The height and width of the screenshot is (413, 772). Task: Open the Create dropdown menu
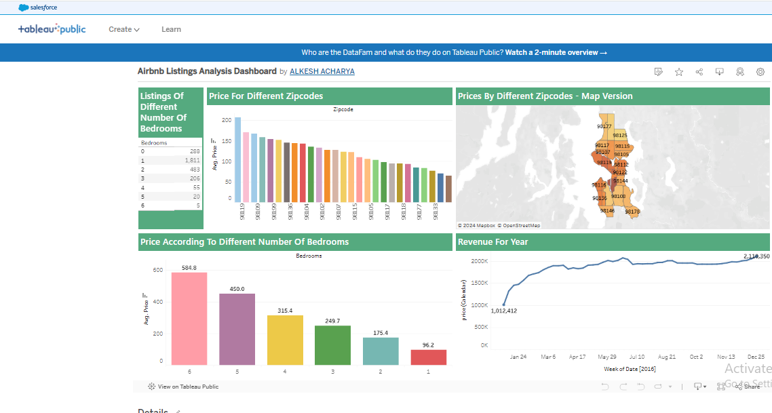[124, 29]
